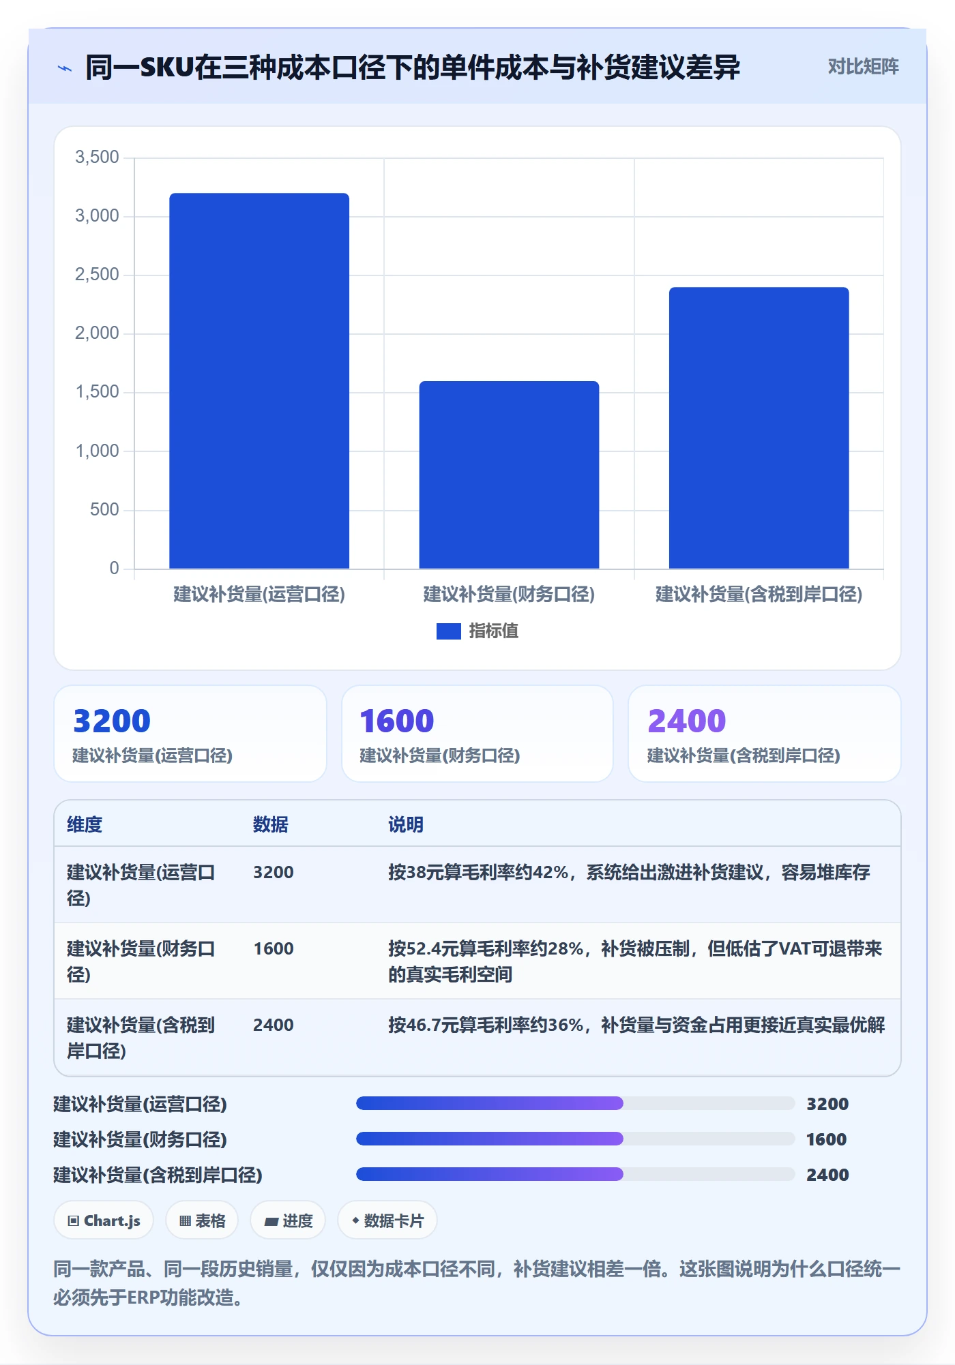Viewport: 955px width, 1365px height.
Task: Click x-axis label 建议补货量(含税到岸口径)
Action: (x=759, y=595)
